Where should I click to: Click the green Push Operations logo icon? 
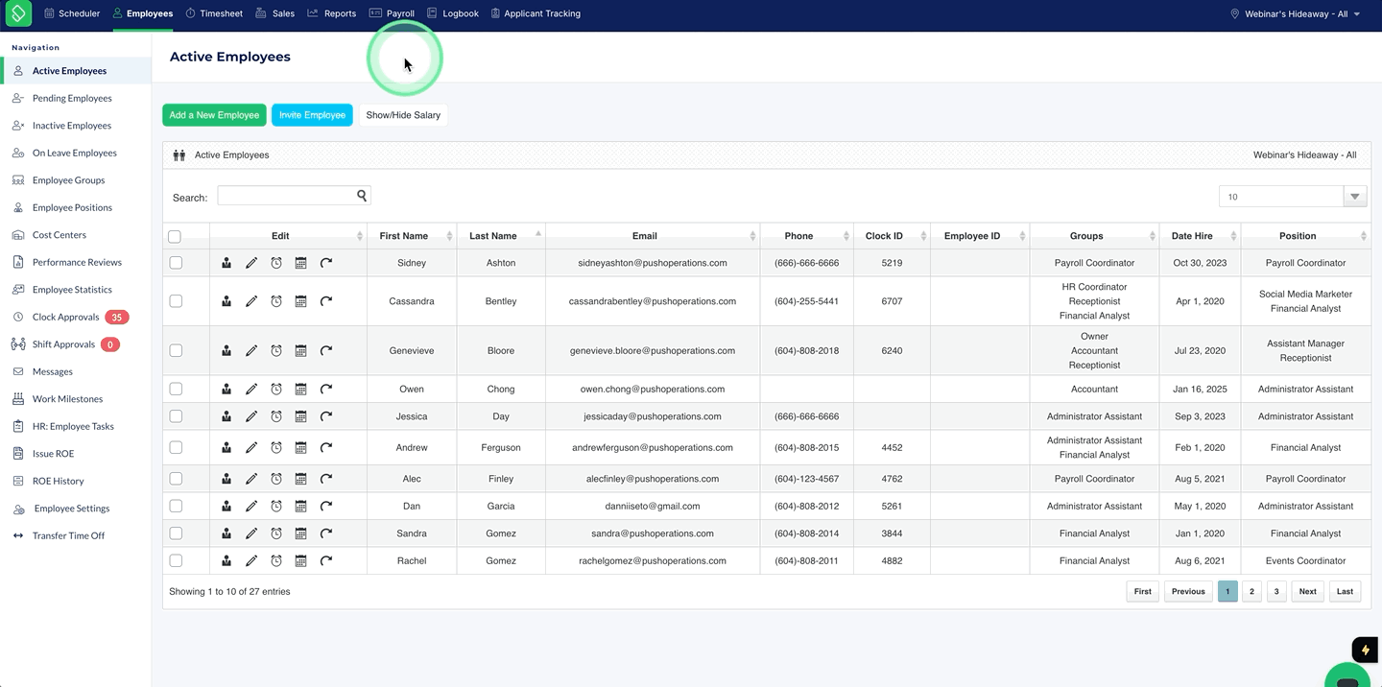tap(18, 13)
